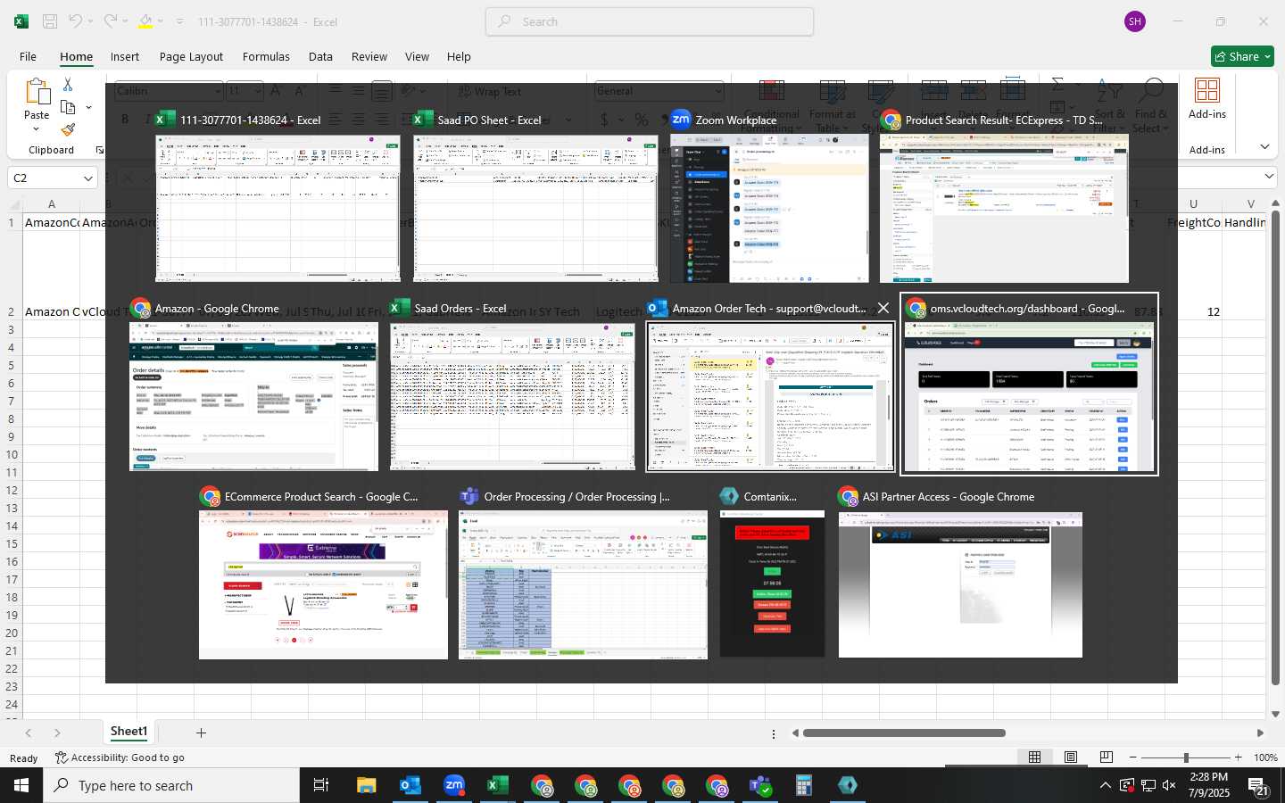
Task: Click the vertical scrollbar down arrow
Action: pos(1275,713)
